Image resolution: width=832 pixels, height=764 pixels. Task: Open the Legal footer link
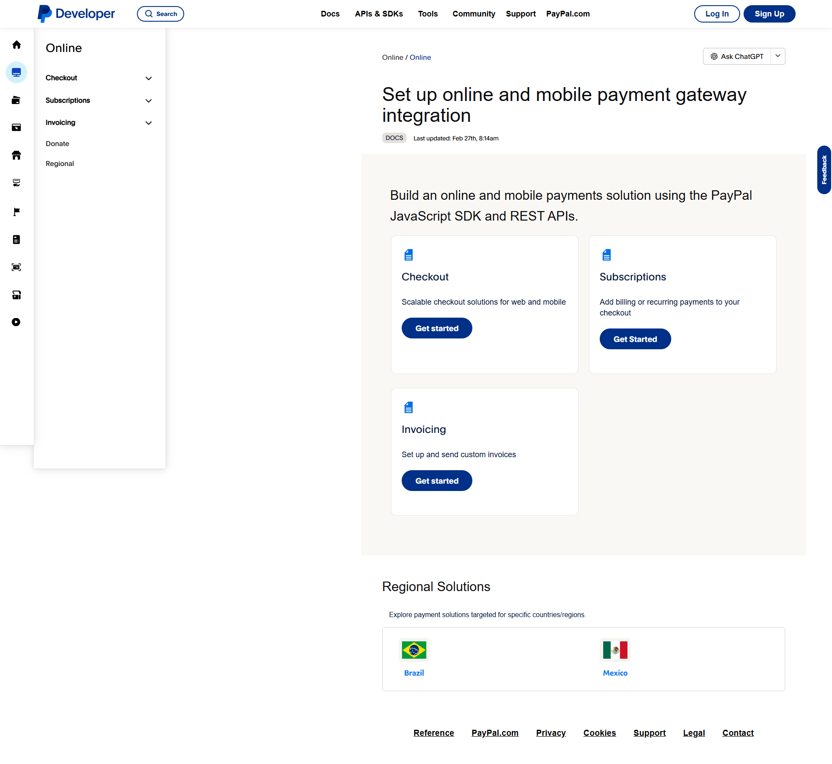click(x=694, y=733)
